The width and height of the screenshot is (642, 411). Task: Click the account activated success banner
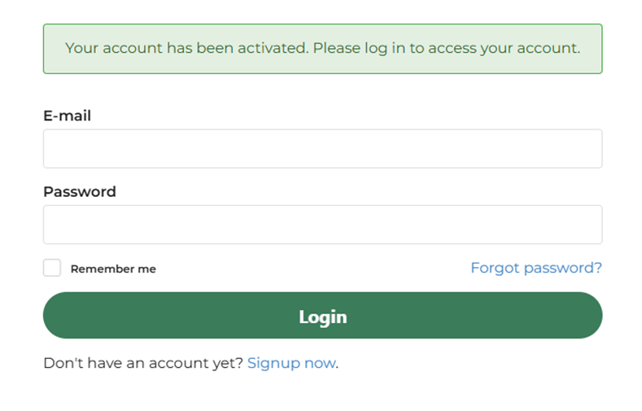coord(322,49)
